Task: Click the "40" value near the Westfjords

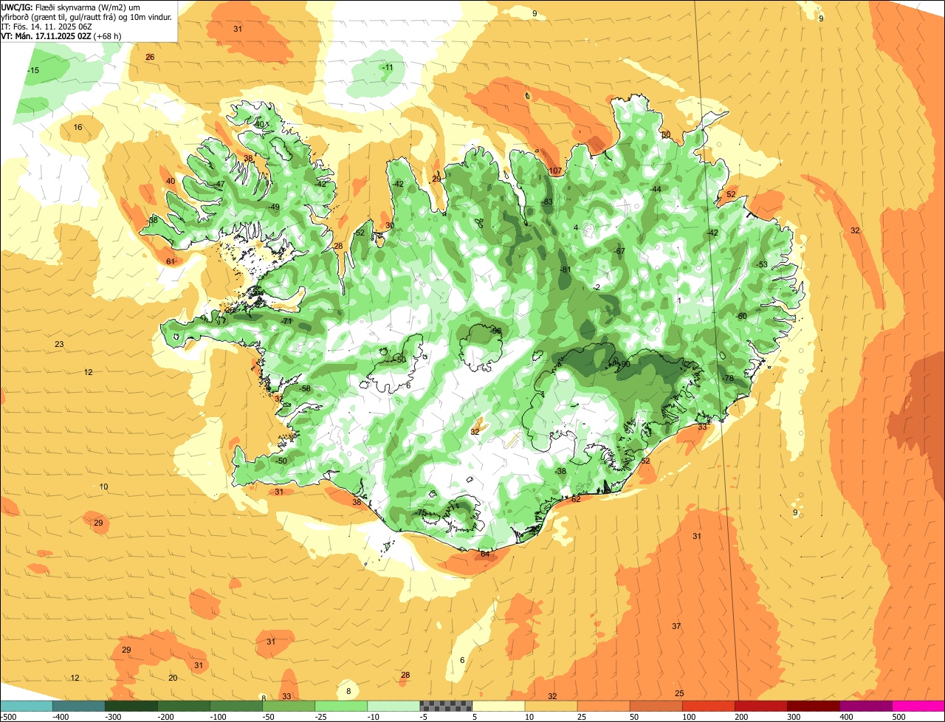Action: click(171, 182)
